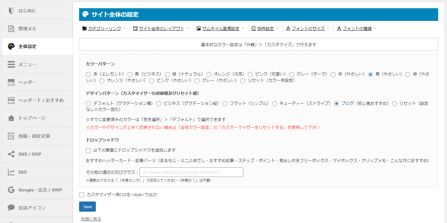
Task: Pick the リセット（カラー未設定）option
Action: click(243, 81)
